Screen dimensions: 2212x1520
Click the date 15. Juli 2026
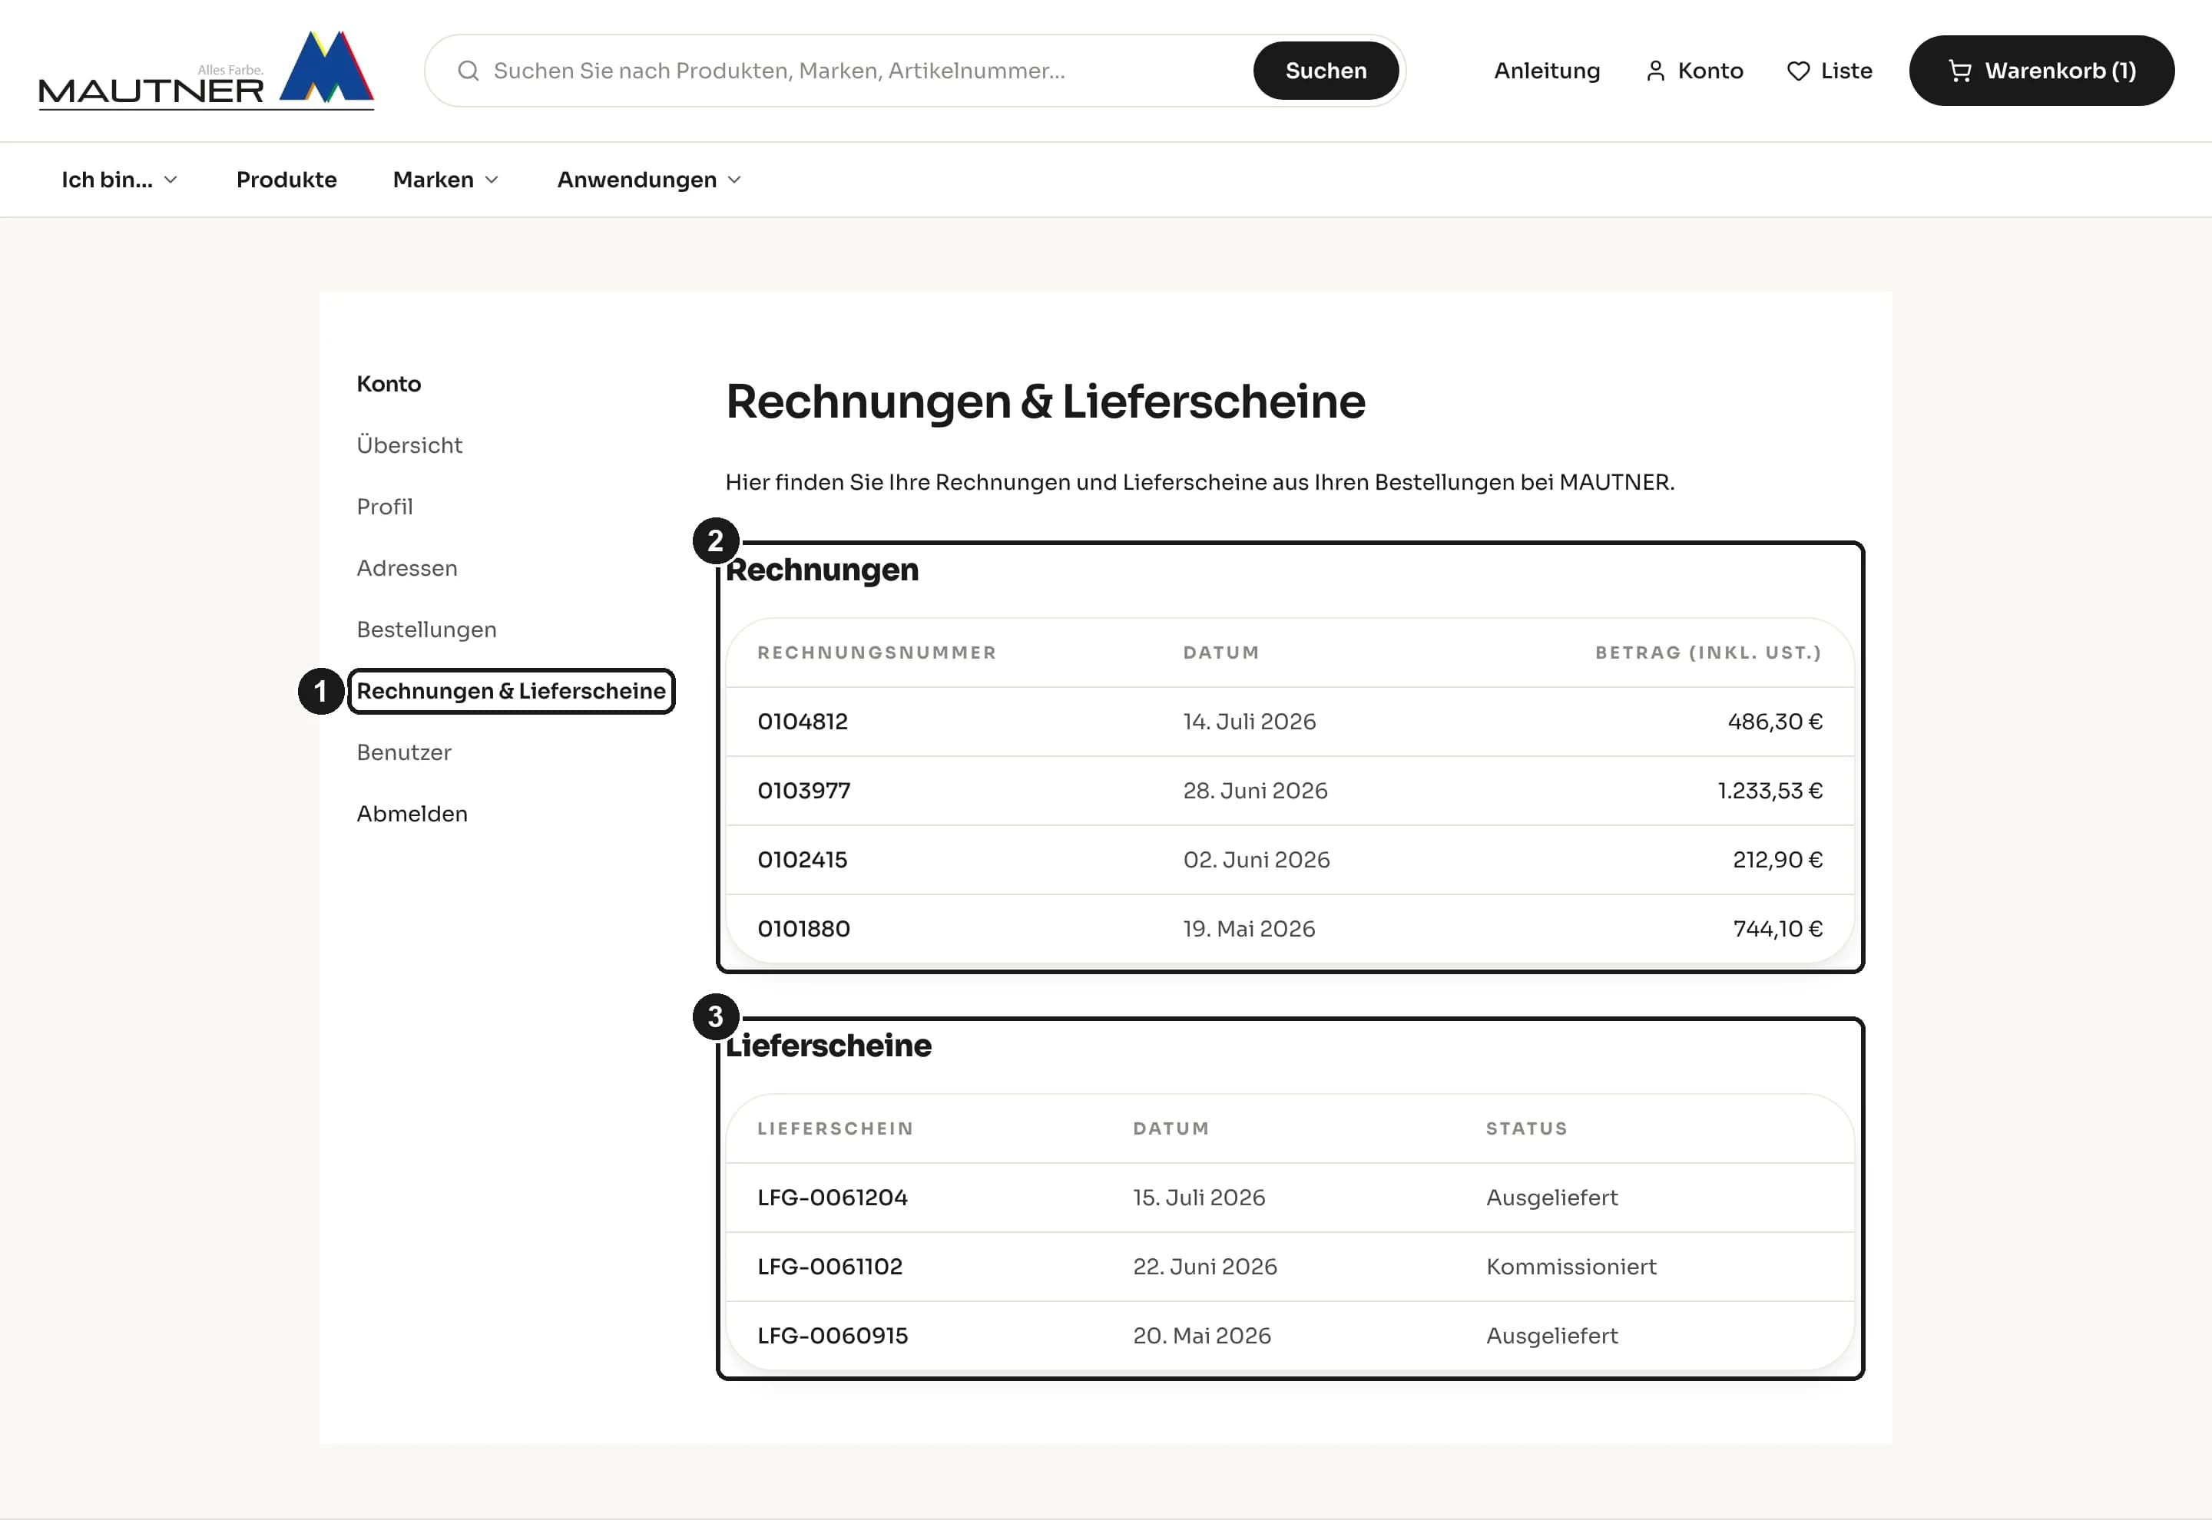coord(1198,1197)
